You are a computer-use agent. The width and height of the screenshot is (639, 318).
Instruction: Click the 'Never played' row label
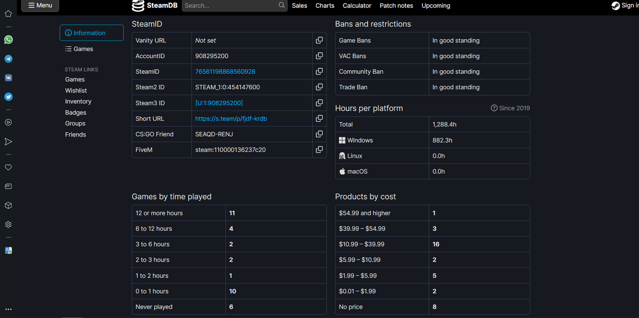pyautogui.click(x=154, y=307)
